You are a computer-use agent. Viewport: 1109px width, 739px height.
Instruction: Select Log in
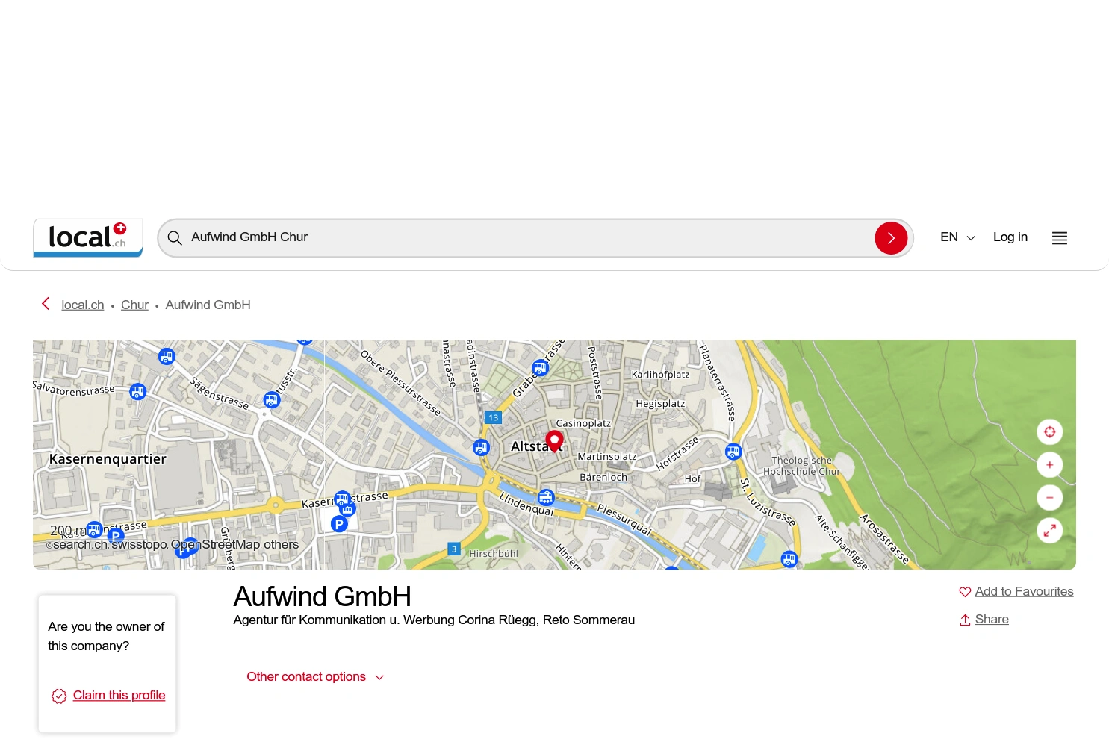pyautogui.click(x=1010, y=237)
